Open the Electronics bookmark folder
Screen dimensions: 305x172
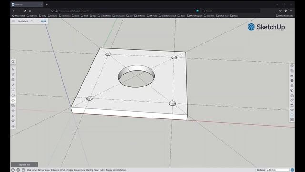[65, 16]
